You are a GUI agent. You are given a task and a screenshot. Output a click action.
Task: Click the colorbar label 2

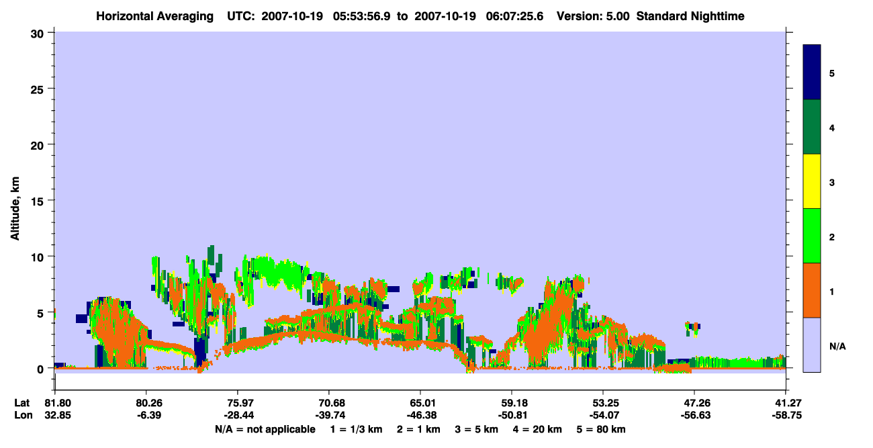click(x=832, y=236)
